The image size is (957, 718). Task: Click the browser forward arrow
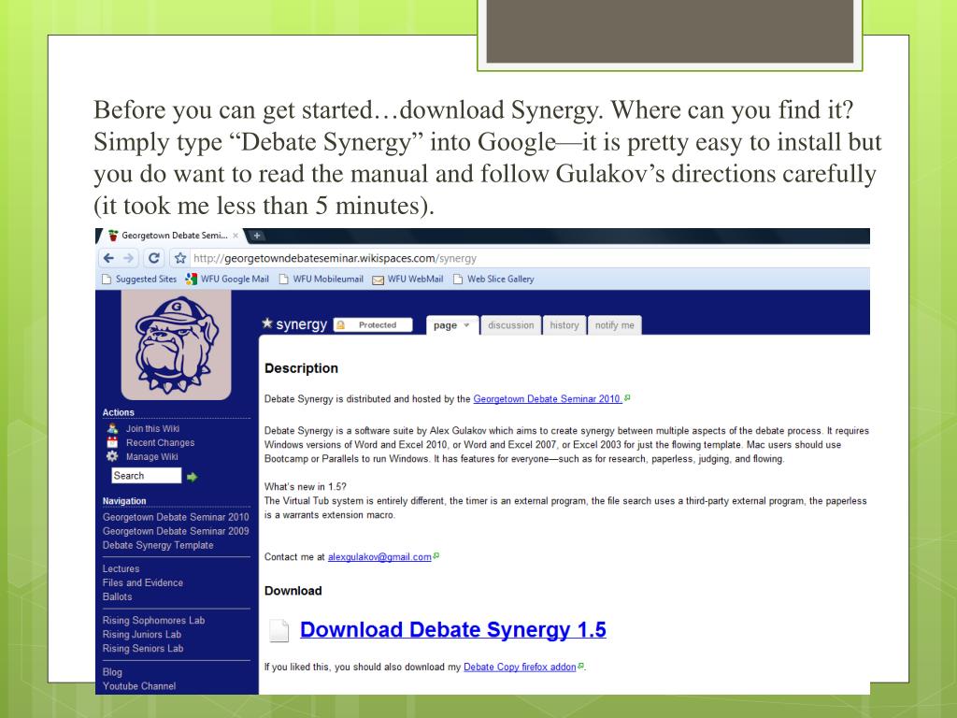[128, 258]
